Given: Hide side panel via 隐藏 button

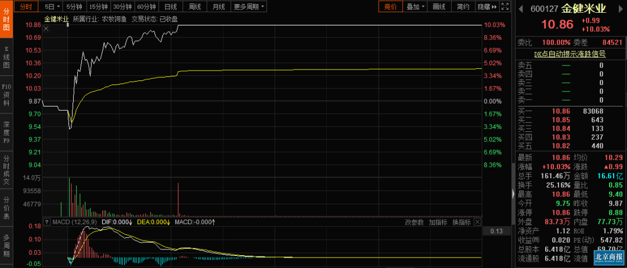Looking at the screenshot, I should pyautogui.click(x=487, y=6).
